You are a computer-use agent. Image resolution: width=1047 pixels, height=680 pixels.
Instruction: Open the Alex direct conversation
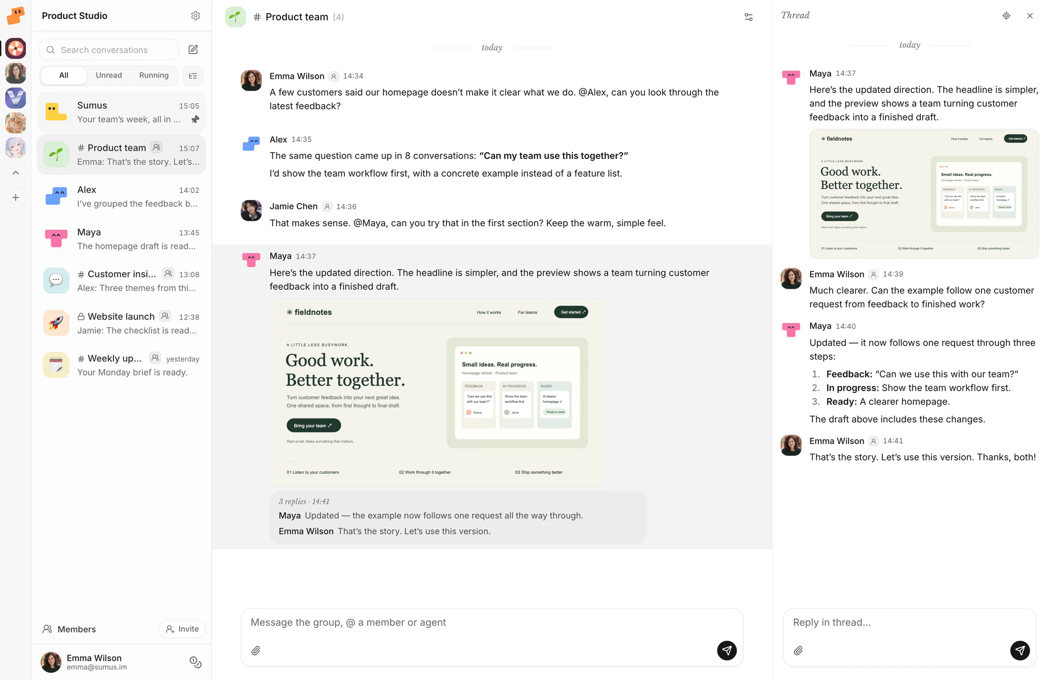tap(121, 197)
